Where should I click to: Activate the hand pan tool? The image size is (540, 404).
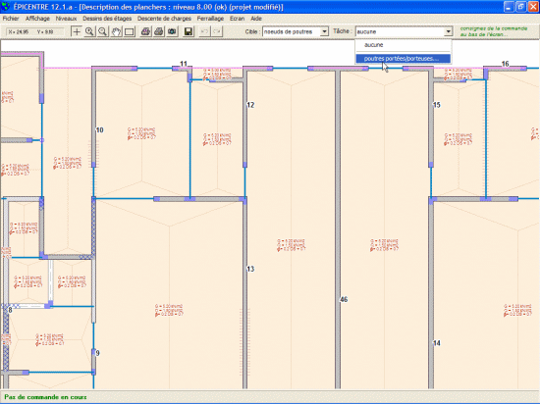pos(116,31)
